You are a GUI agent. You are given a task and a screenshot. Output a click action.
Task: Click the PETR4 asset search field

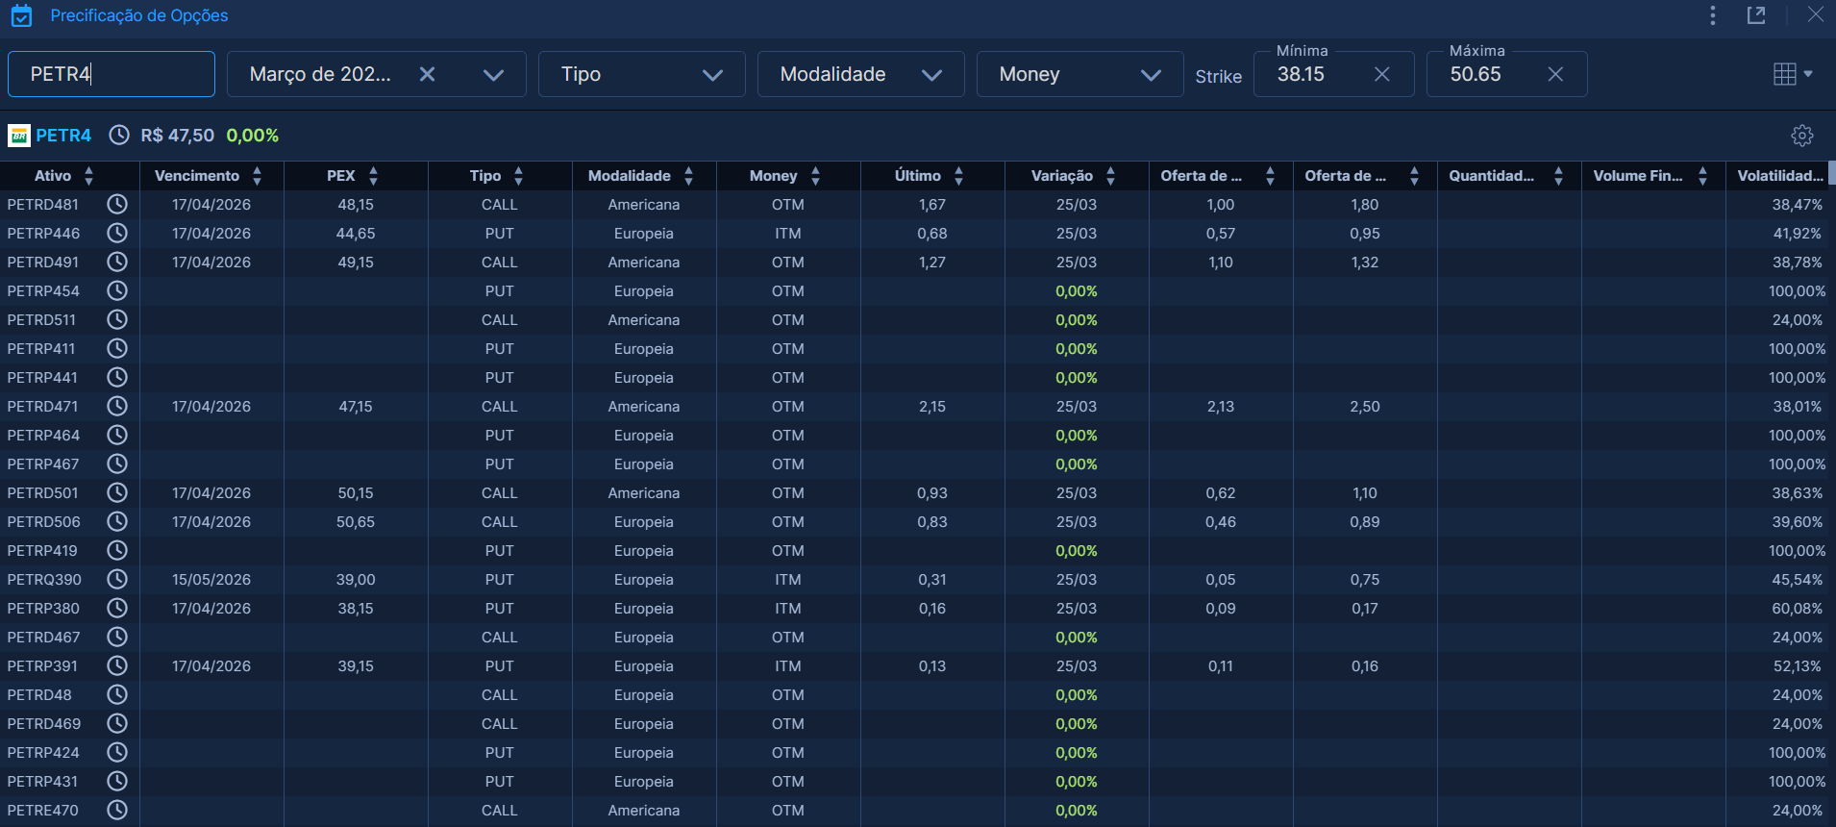point(112,74)
